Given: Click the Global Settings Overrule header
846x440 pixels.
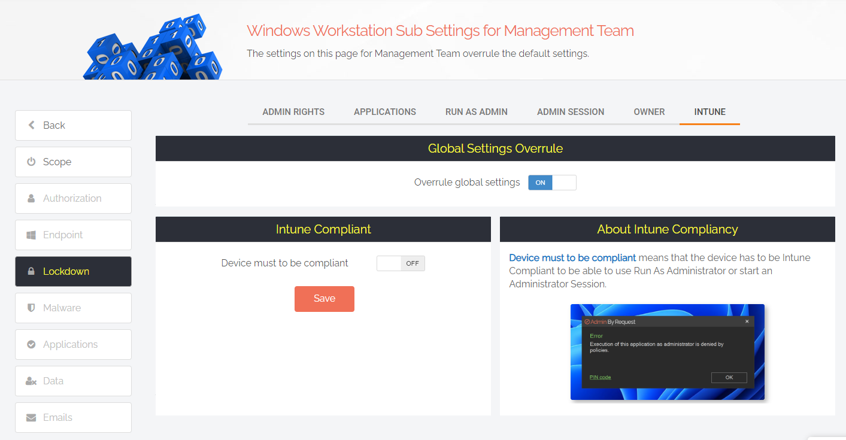Looking at the screenshot, I should point(495,148).
